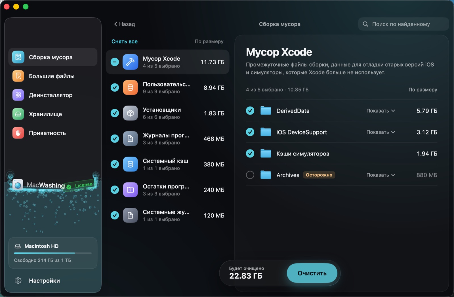454x297 pixels.
Task: Uncheck the Системные журналы category
Action: coord(115,215)
